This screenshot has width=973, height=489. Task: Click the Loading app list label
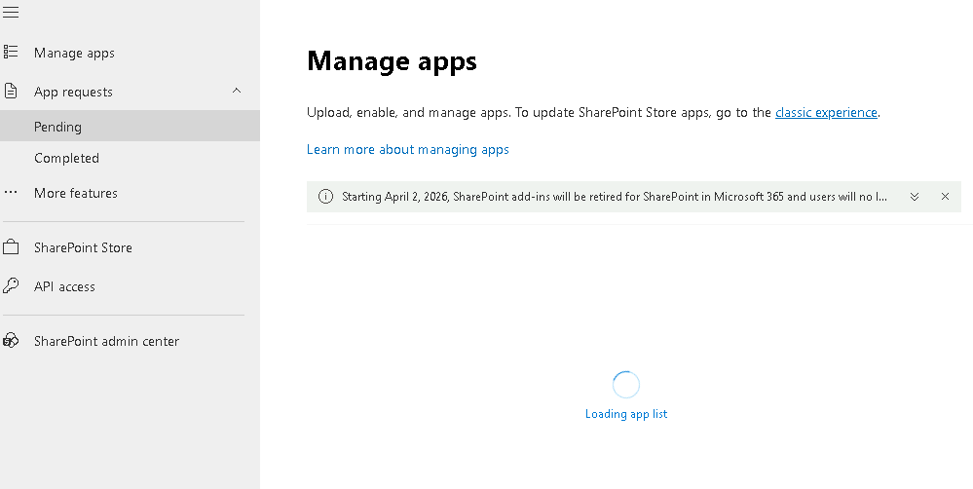pyautogui.click(x=626, y=414)
